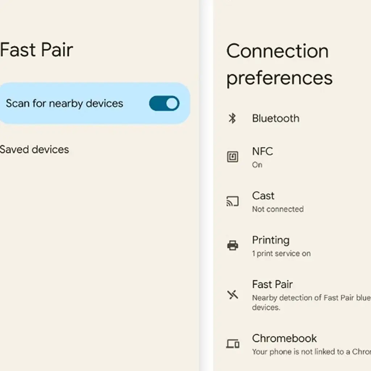Open the Bluetooth settings entry
Viewport: 371px width, 371px height.
coord(276,118)
